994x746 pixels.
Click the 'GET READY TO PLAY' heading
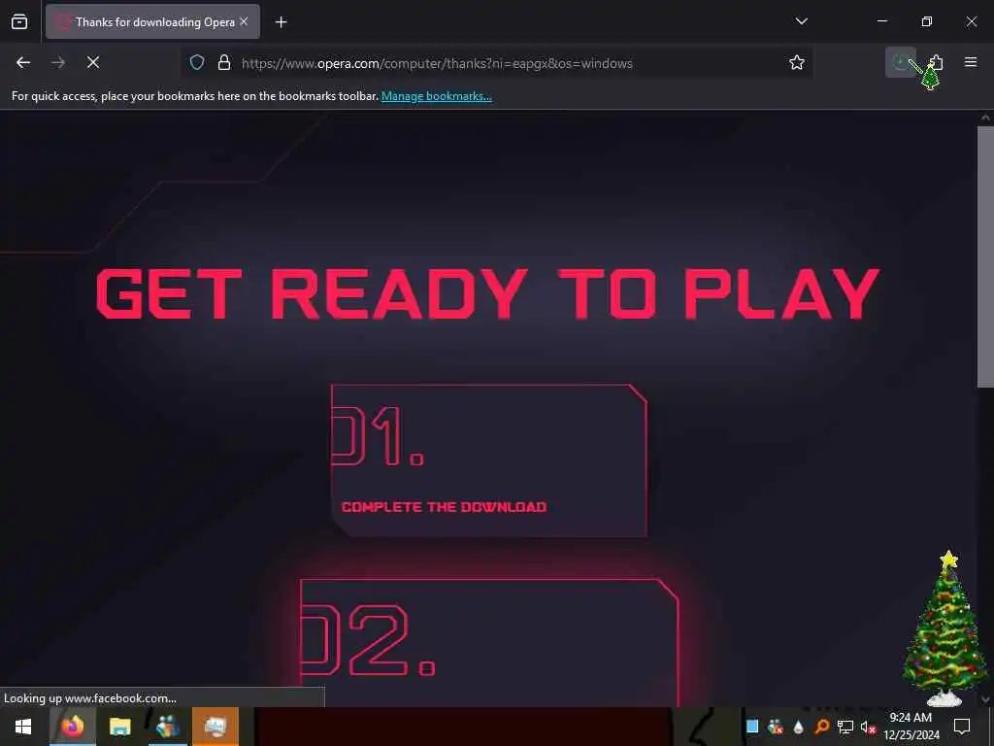(487, 293)
